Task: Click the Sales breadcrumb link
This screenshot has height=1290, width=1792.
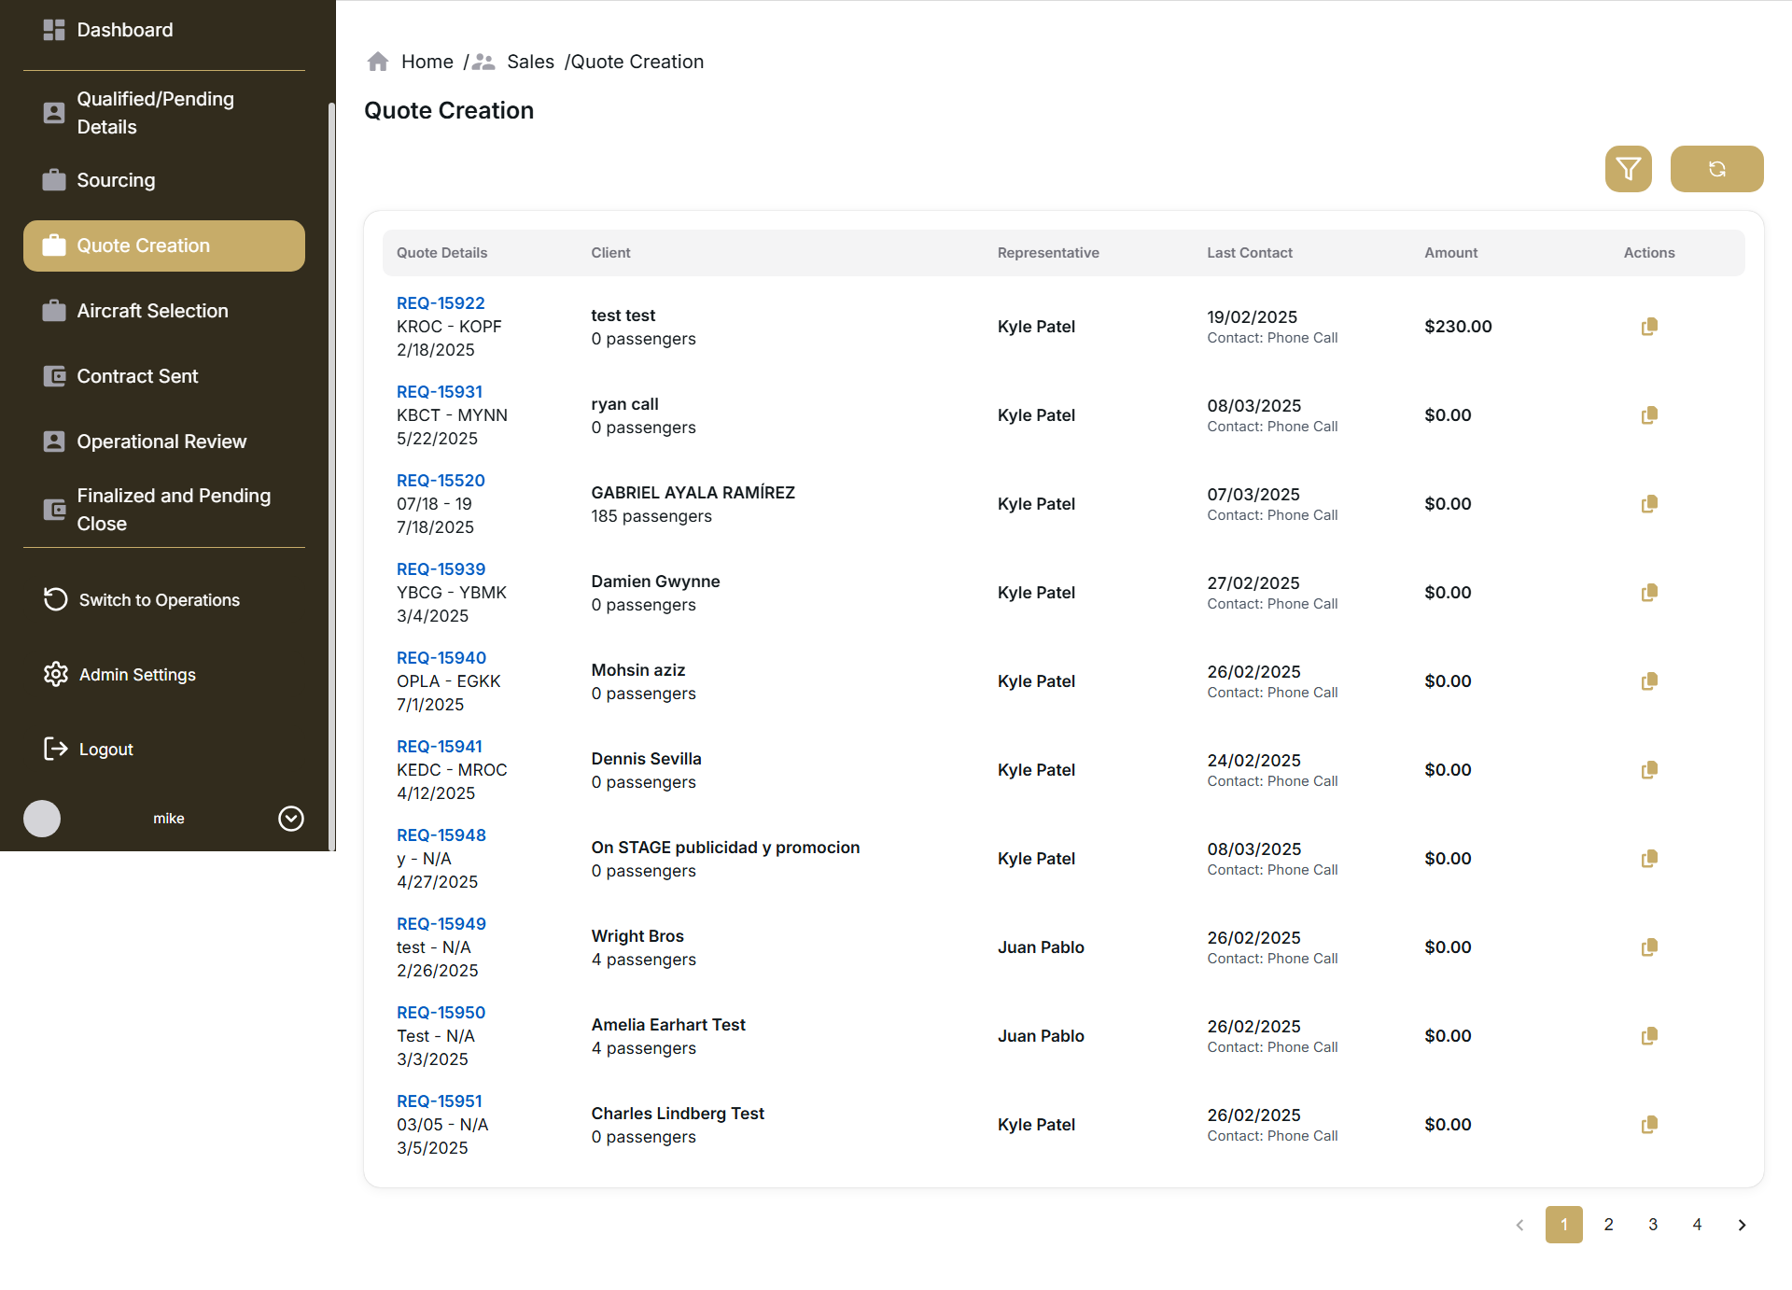Action: coord(530,62)
